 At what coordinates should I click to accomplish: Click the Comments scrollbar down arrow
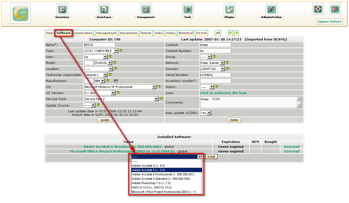299,106
